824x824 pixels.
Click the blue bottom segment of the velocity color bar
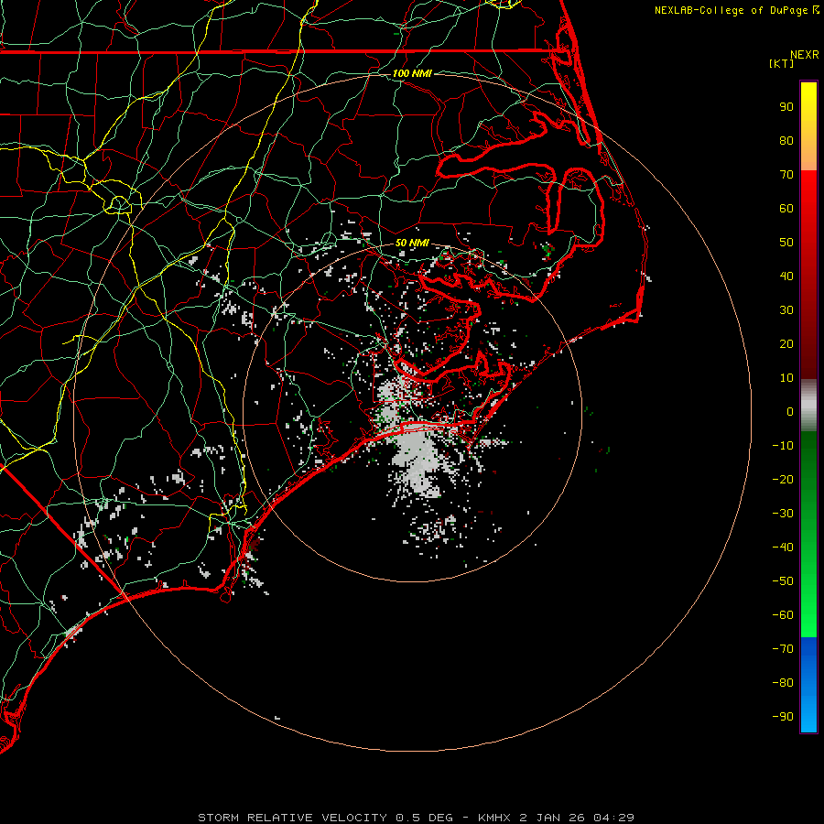(x=808, y=685)
